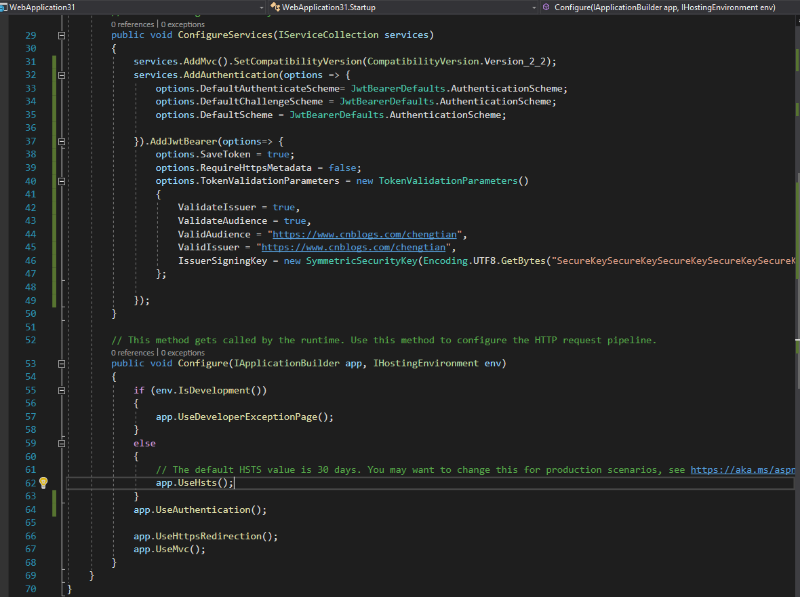Click the 'SecureKeySecureKey' string literal
This screenshot has width=800, height=597.
click(x=673, y=261)
